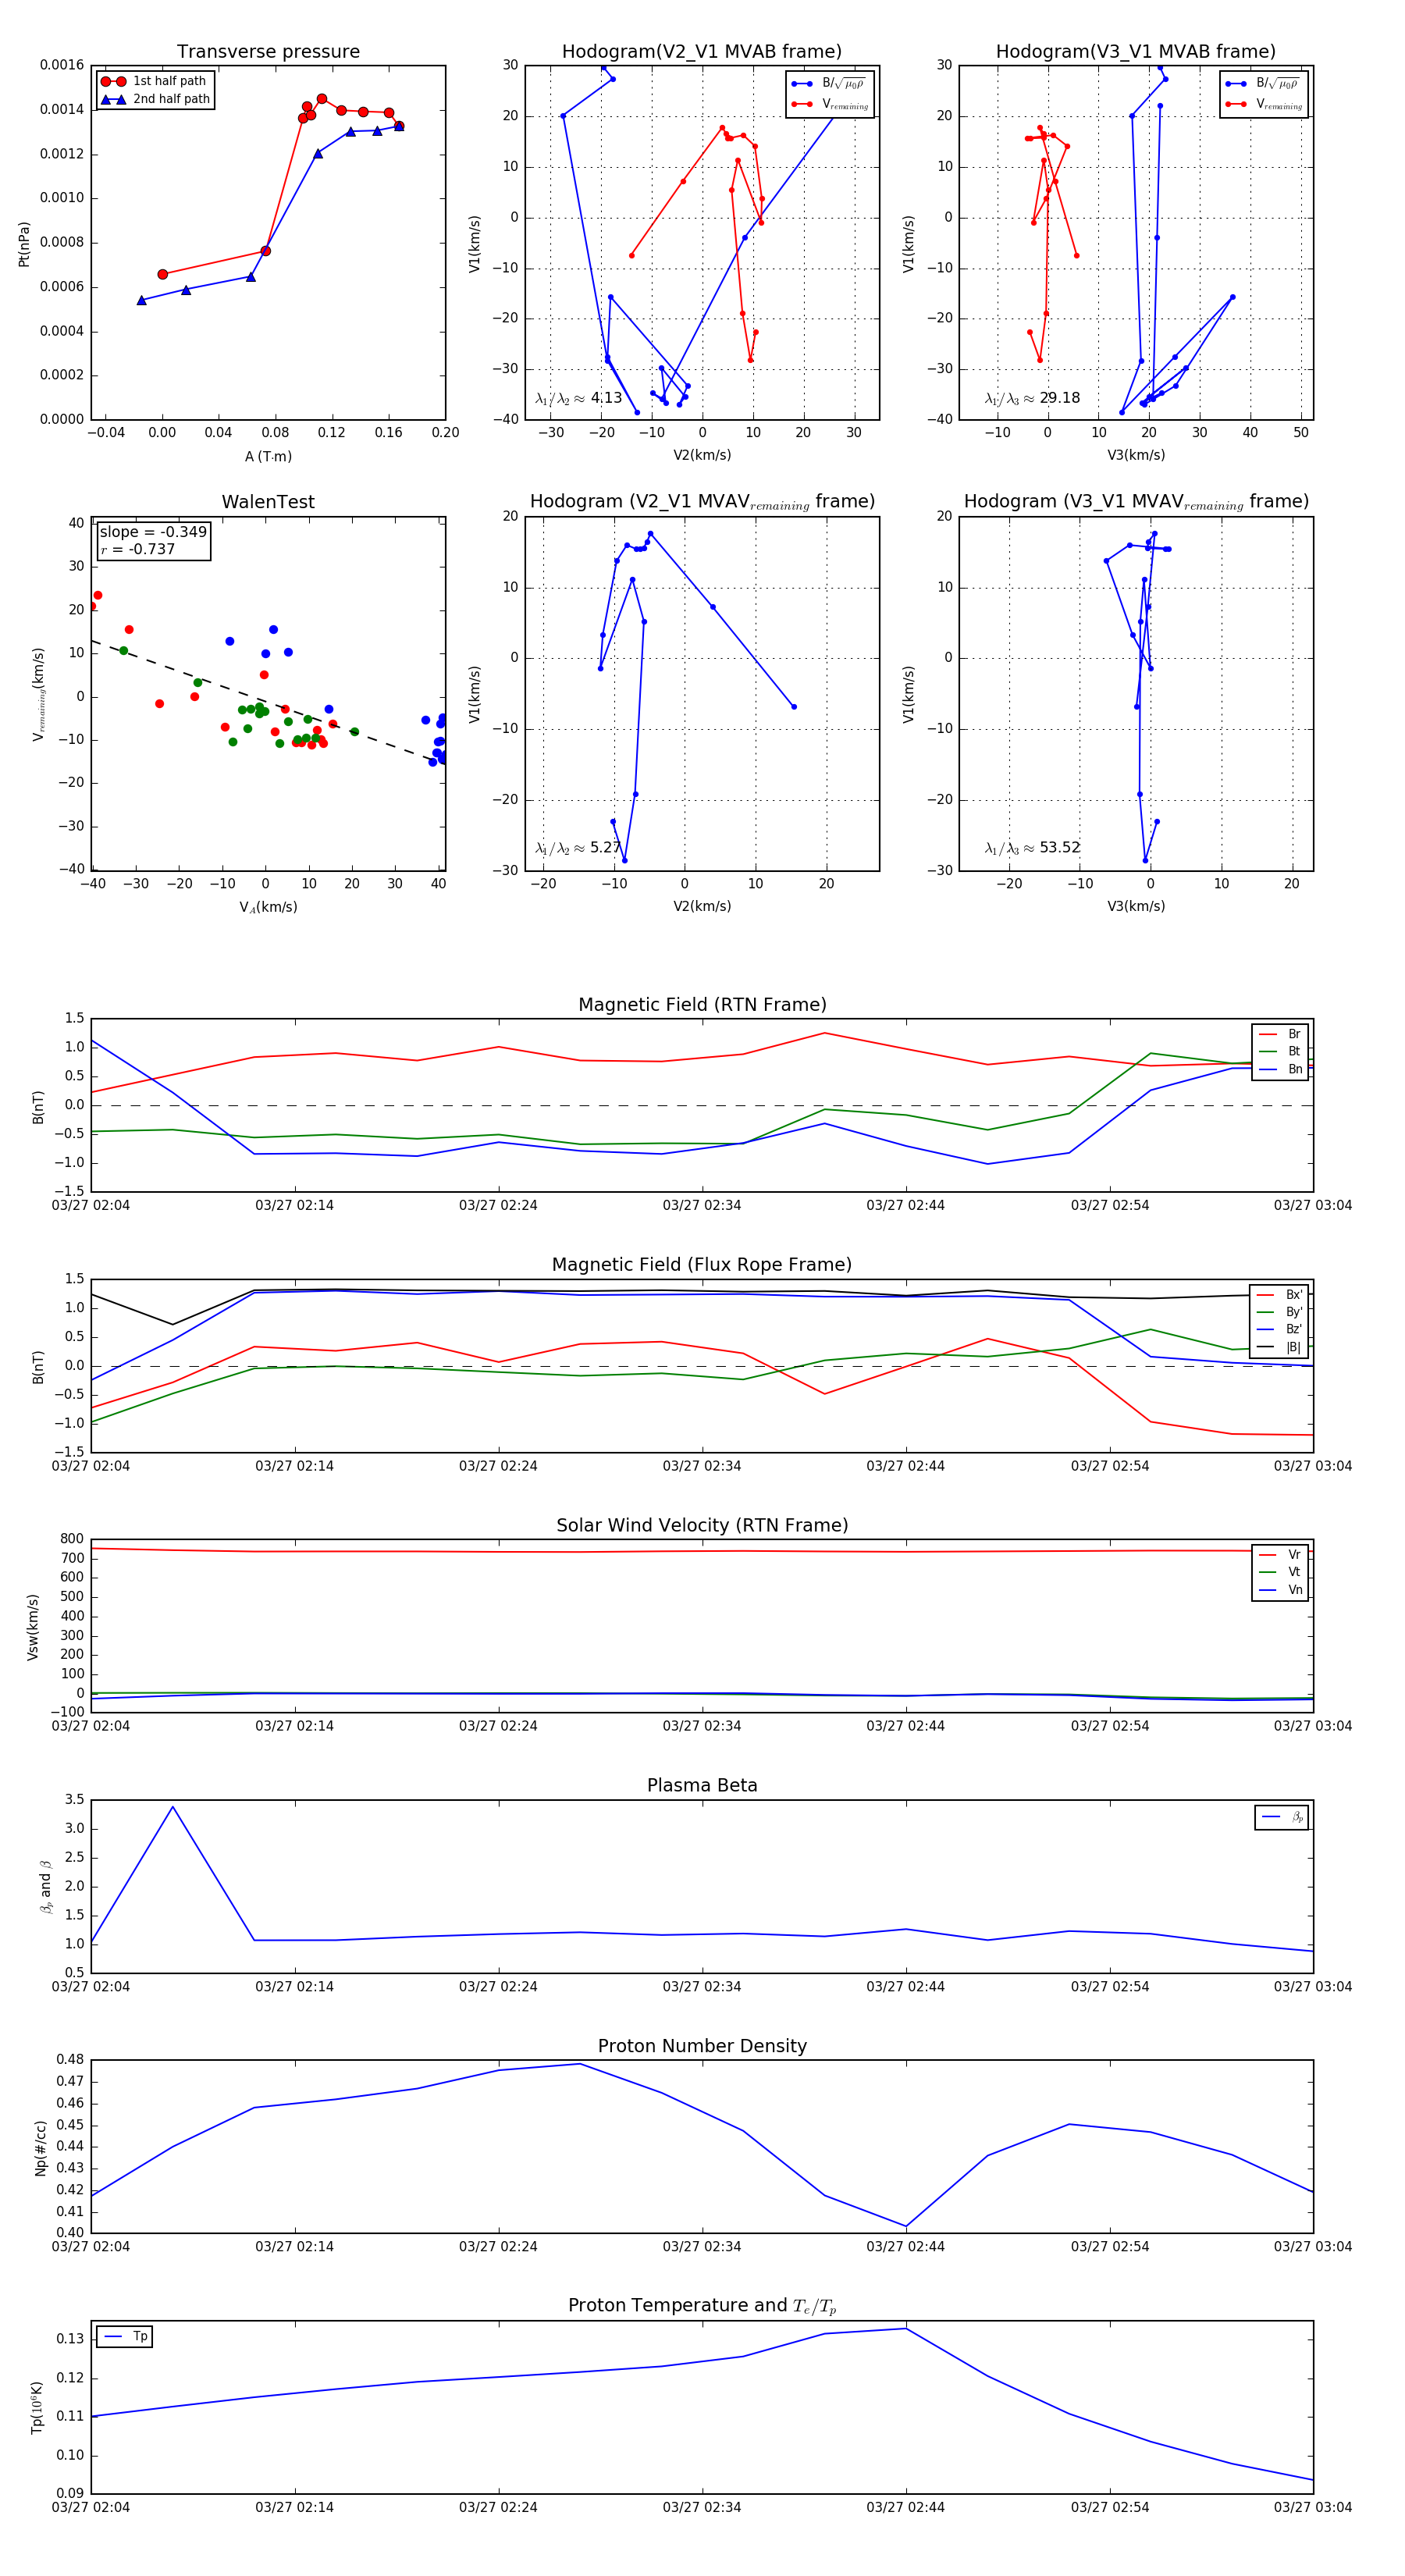This screenshot has height=2576, width=1405.
Task: Click the βp legend entry in Plasma Beta
Action: (1283, 1817)
